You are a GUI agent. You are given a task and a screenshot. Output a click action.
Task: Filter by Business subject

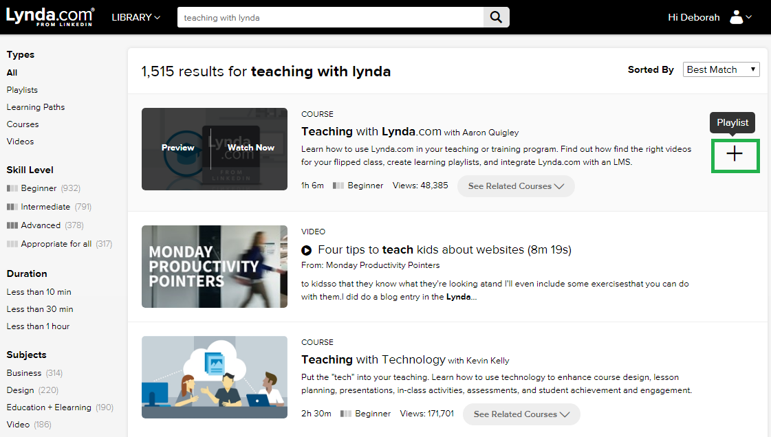click(34, 373)
